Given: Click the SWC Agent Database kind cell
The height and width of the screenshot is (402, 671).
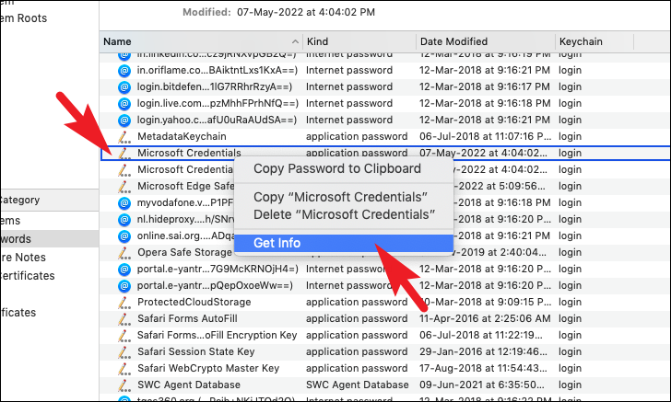Looking at the screenshot, I should 358,385.
